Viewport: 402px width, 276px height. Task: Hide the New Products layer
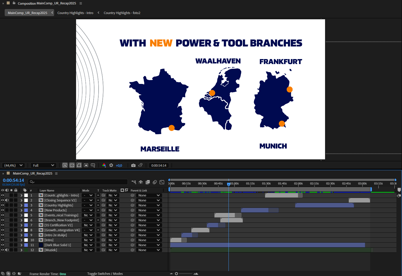pyautogui.click(x=3, y=210)
